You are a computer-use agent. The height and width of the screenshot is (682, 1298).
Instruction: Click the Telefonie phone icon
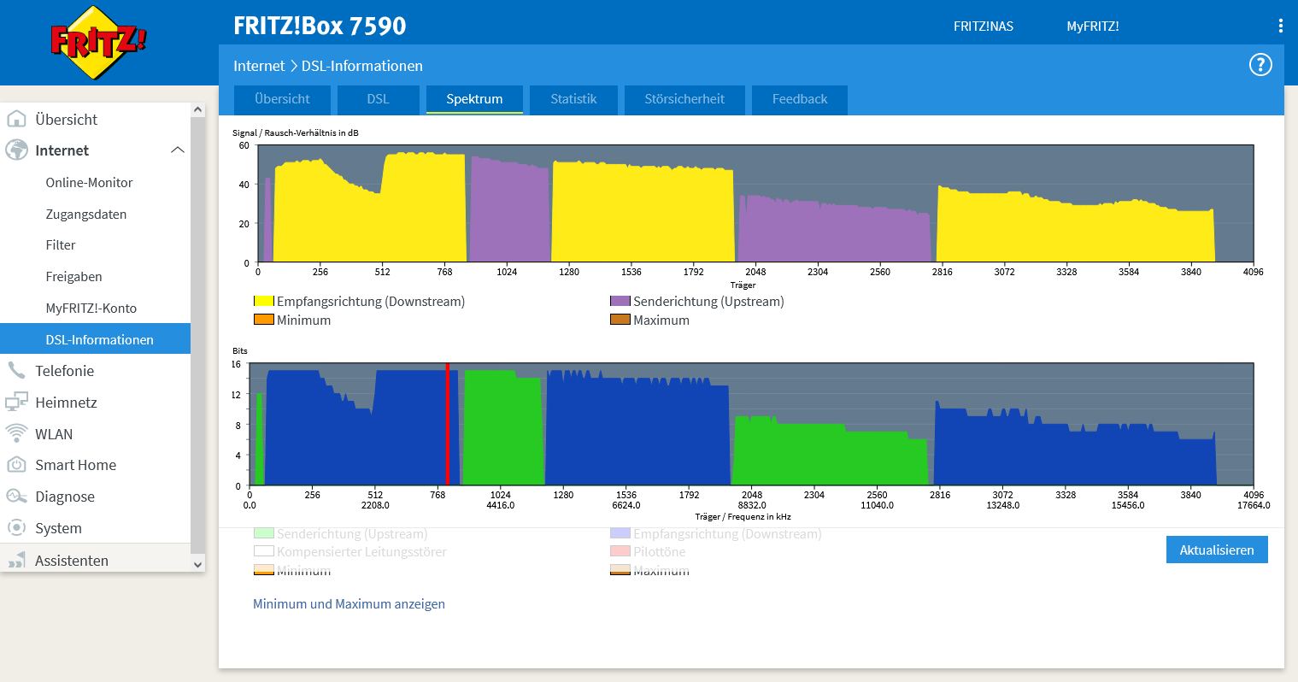pos(16,370)
